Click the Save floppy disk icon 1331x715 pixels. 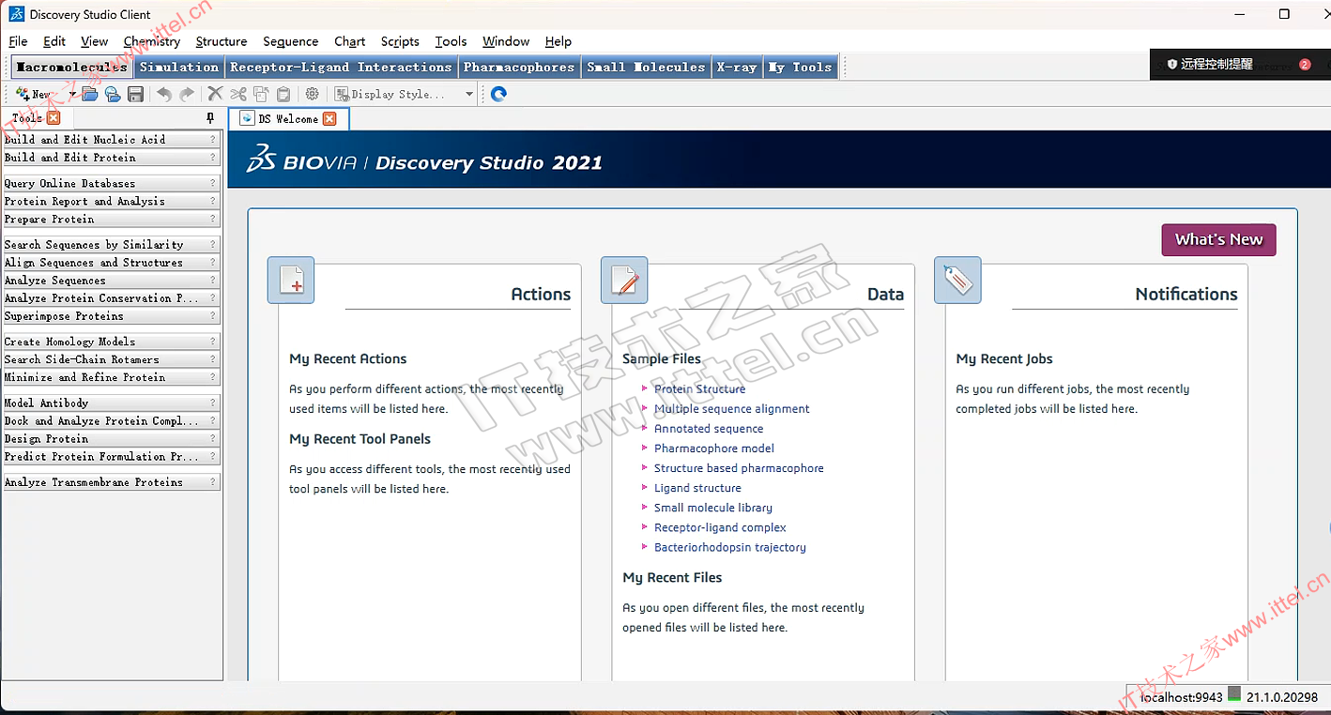pyautogui.click(x=135, y=94)
